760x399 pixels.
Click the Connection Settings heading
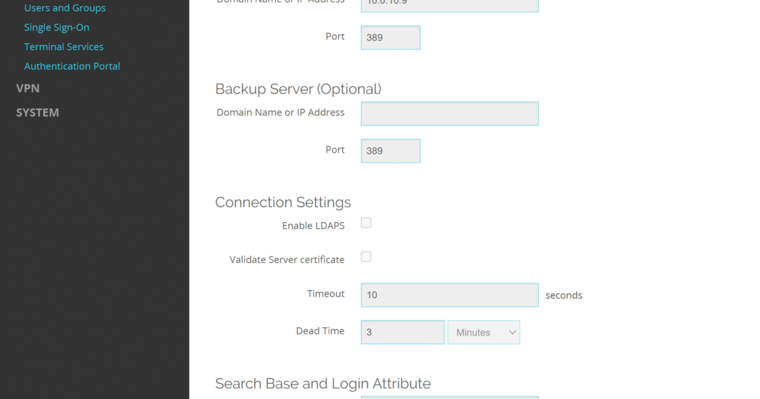282,202
